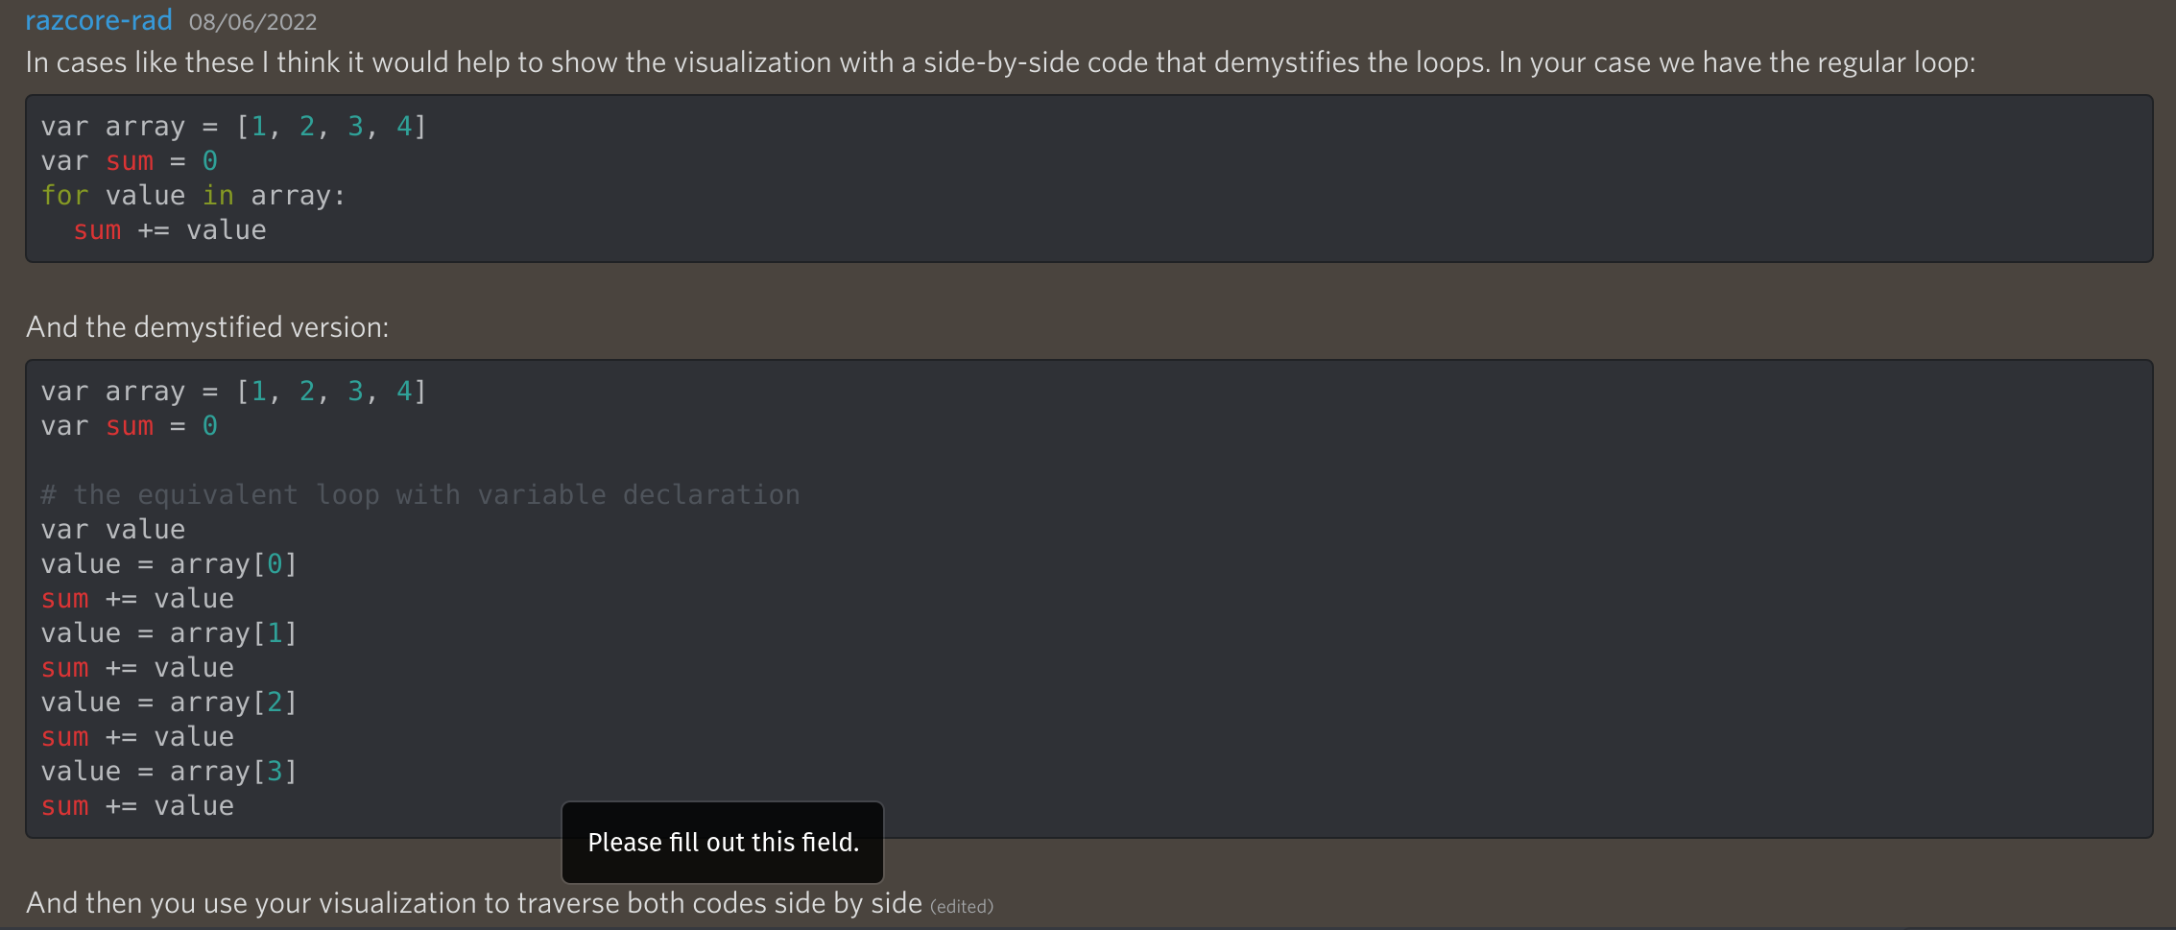Click the final 'sum += value' line

(x=136, y=805)
